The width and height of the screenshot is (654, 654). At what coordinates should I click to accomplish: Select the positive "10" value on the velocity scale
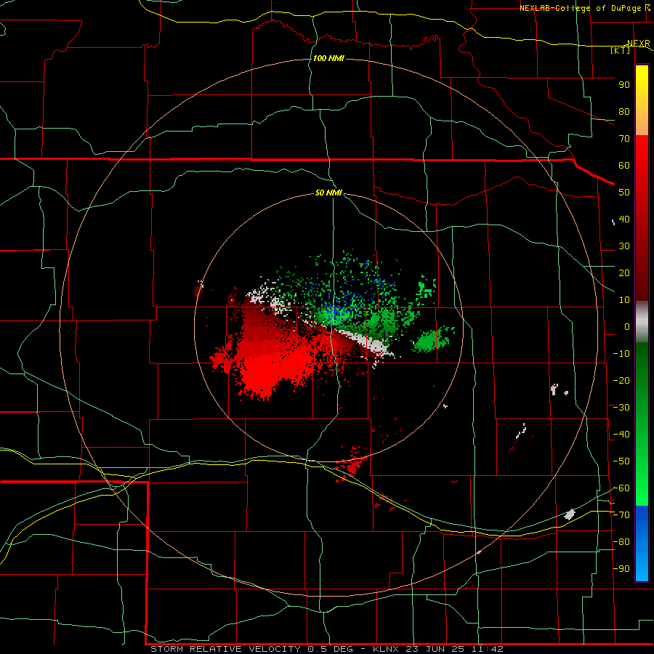point(624,300)
